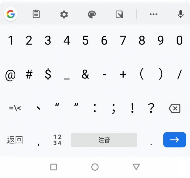Open the theme palette icon
Screen dimensions: 190x178
click(92, 15)
